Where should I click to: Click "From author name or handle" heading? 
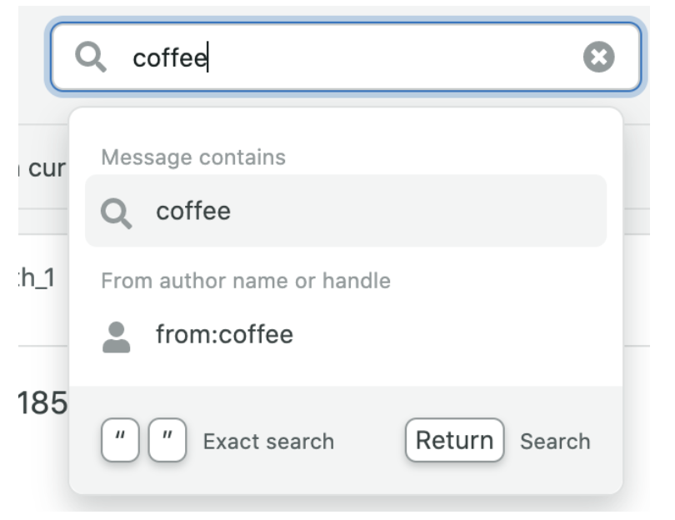tap(246, 281)
